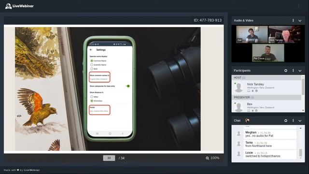The image size is (309, 174).
Task: Click Nick Tansley's speaker status icon
Action: click(253, 91)
